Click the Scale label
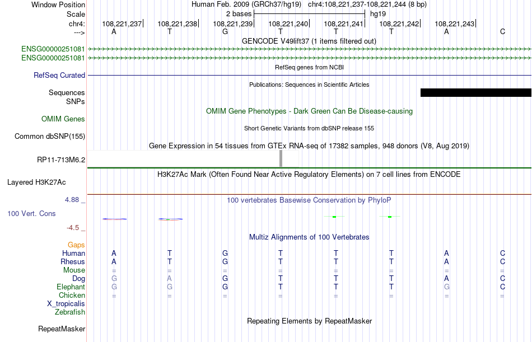The width and height of the screenshot is (532, 342). [x=76, y=14]
